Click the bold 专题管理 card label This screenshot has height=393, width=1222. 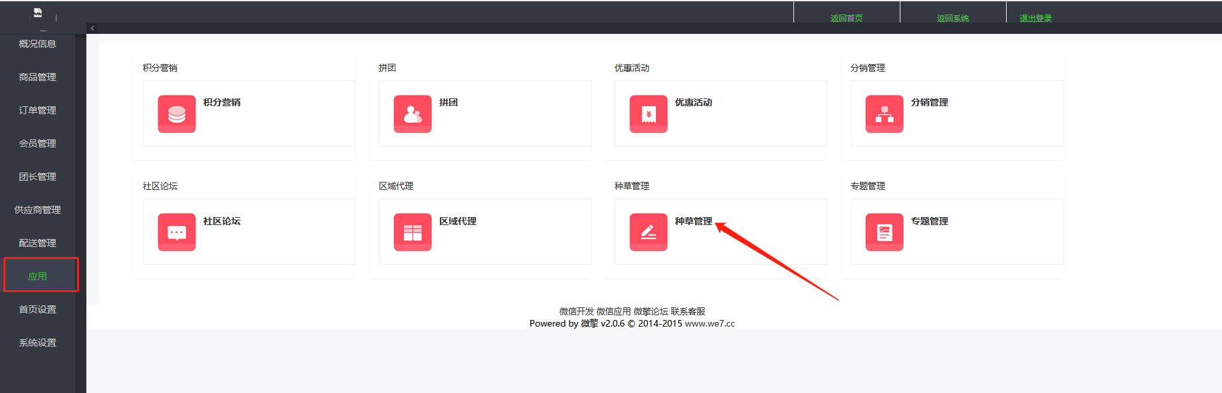coord(930,221)
